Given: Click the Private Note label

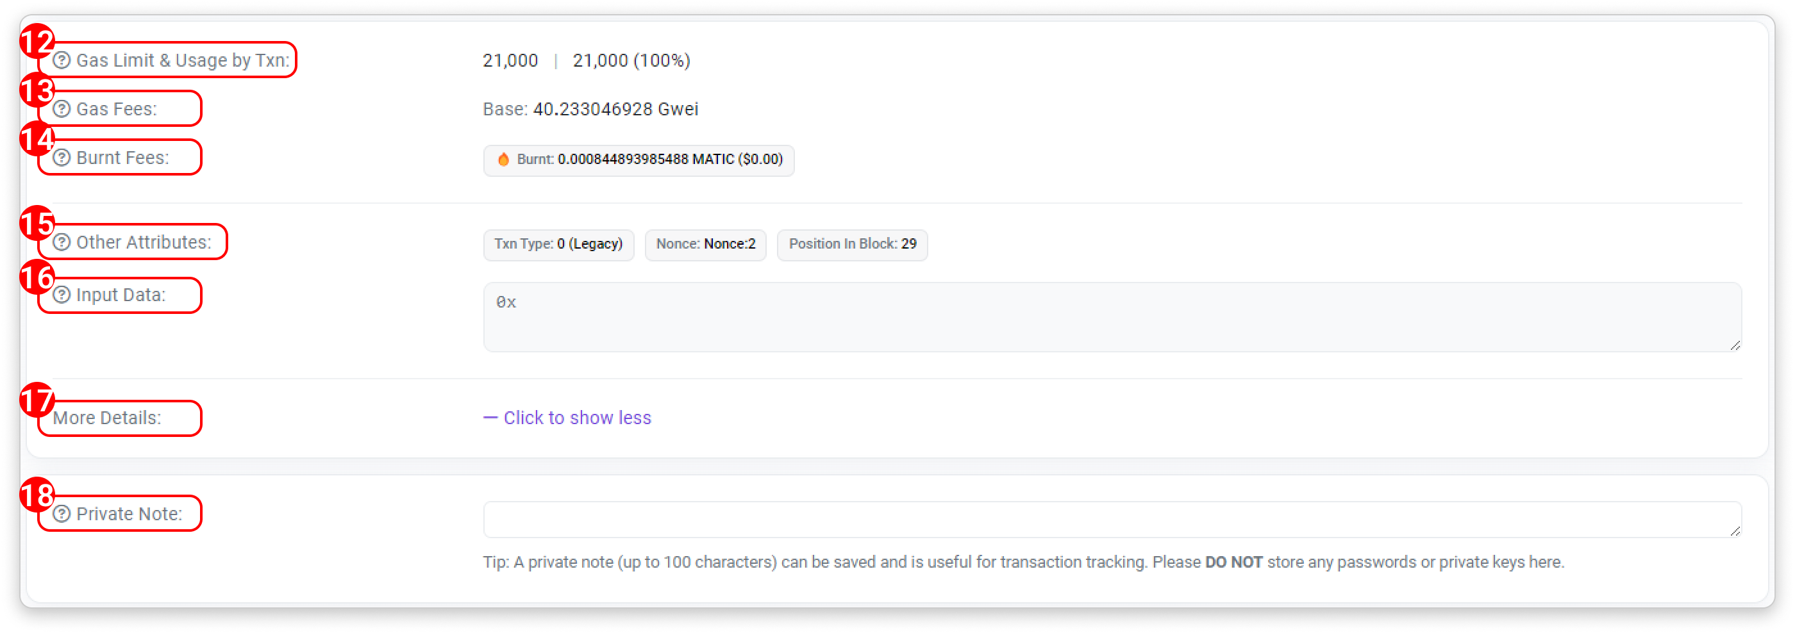Looking at the screenshot, I should (x=129, y=514).
